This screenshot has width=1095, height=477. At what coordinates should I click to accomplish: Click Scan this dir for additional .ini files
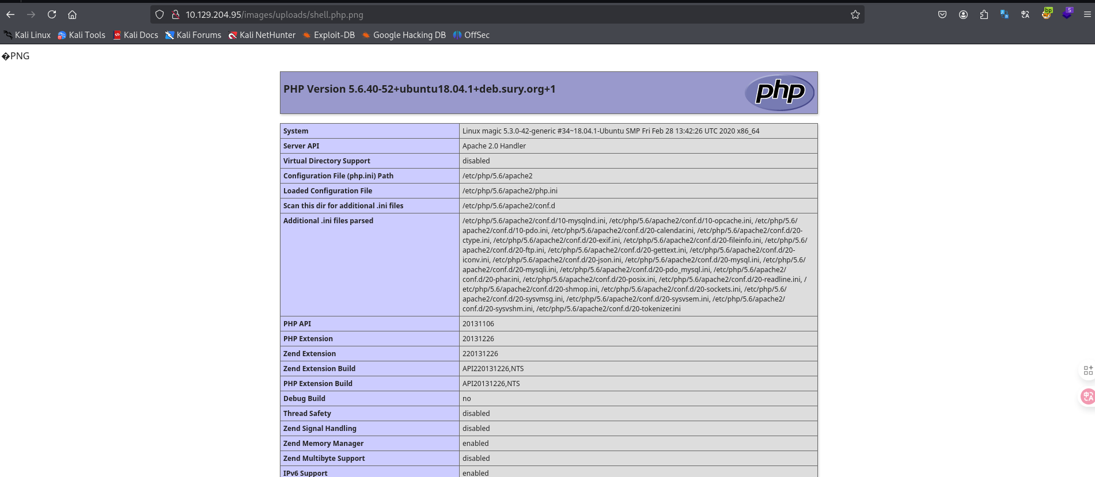click(x=343, y=206)
